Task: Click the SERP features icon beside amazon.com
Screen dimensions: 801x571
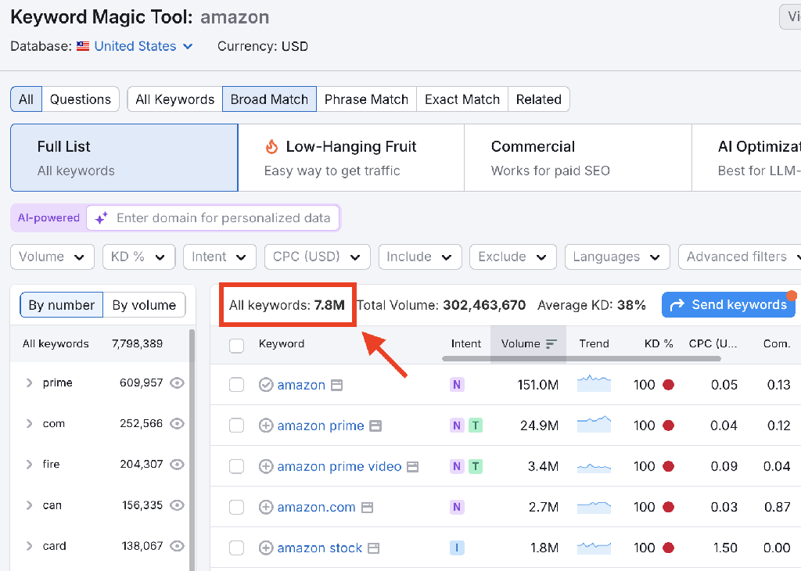Action: pos(368,508)
